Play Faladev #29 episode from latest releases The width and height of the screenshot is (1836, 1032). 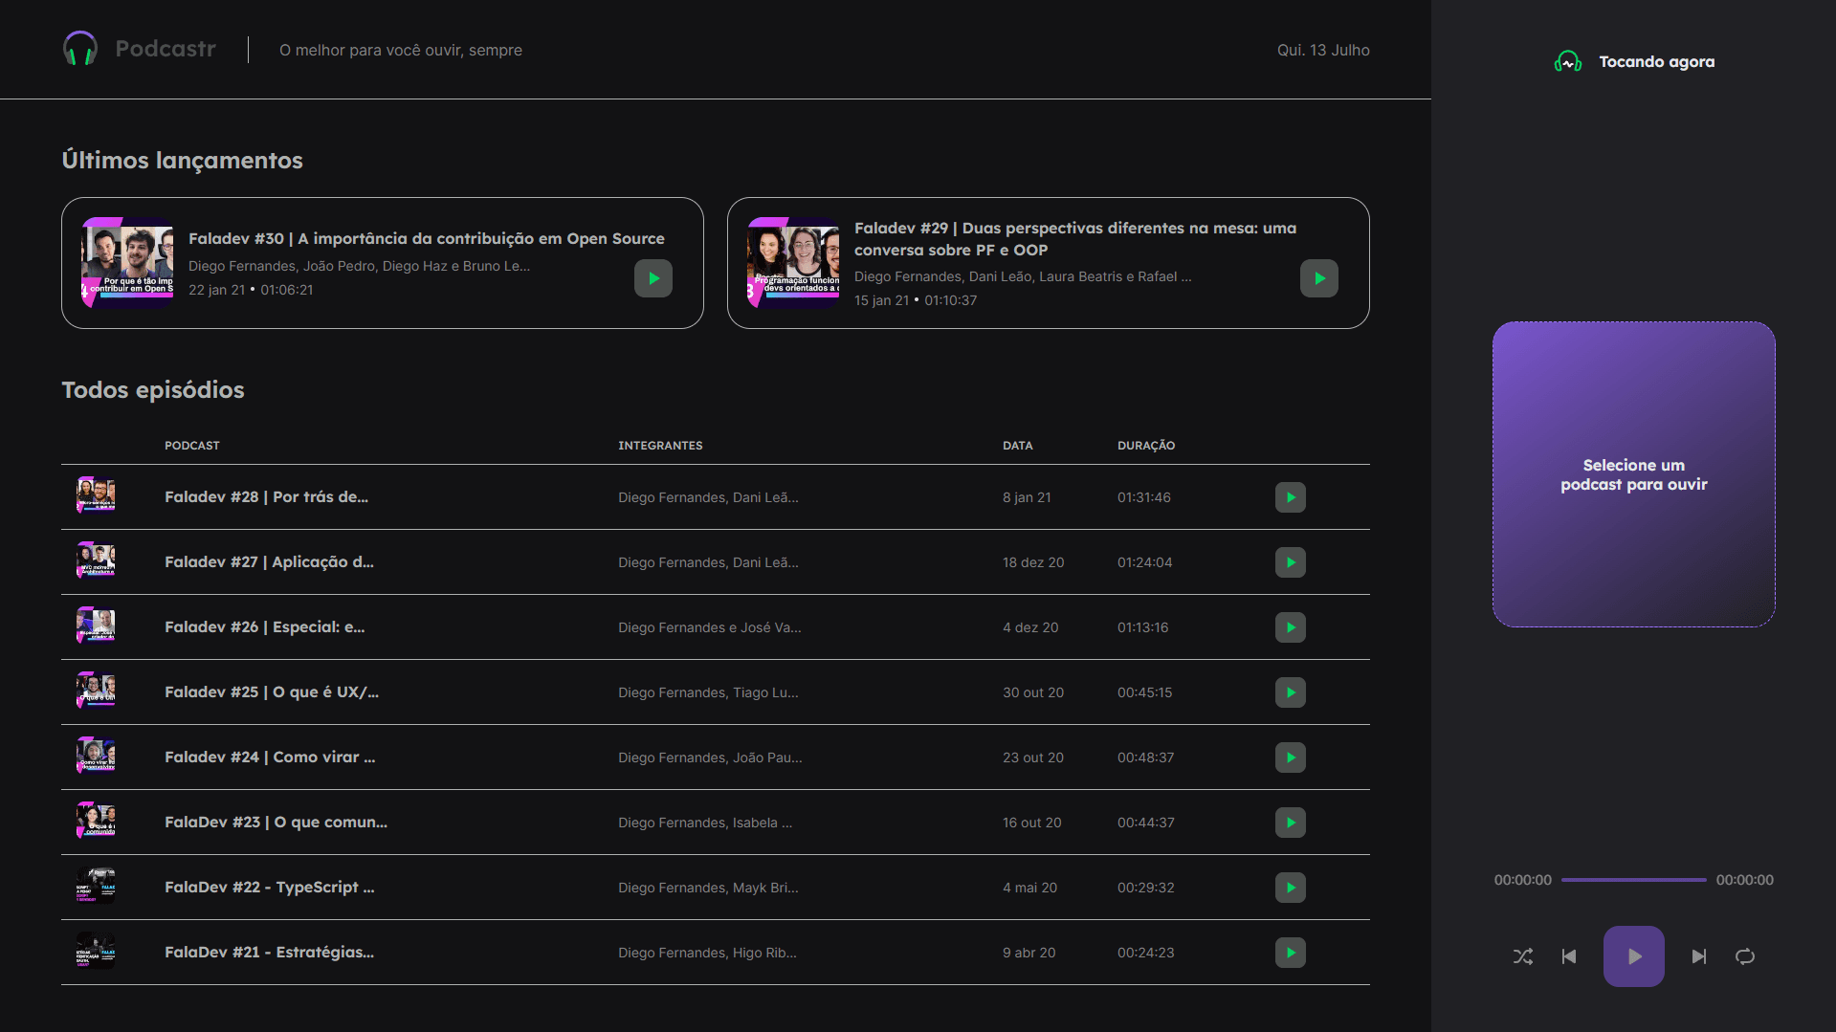pos(1318,278)
